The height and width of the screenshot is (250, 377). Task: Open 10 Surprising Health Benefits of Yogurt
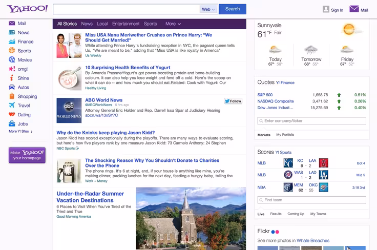coord(128,68)
